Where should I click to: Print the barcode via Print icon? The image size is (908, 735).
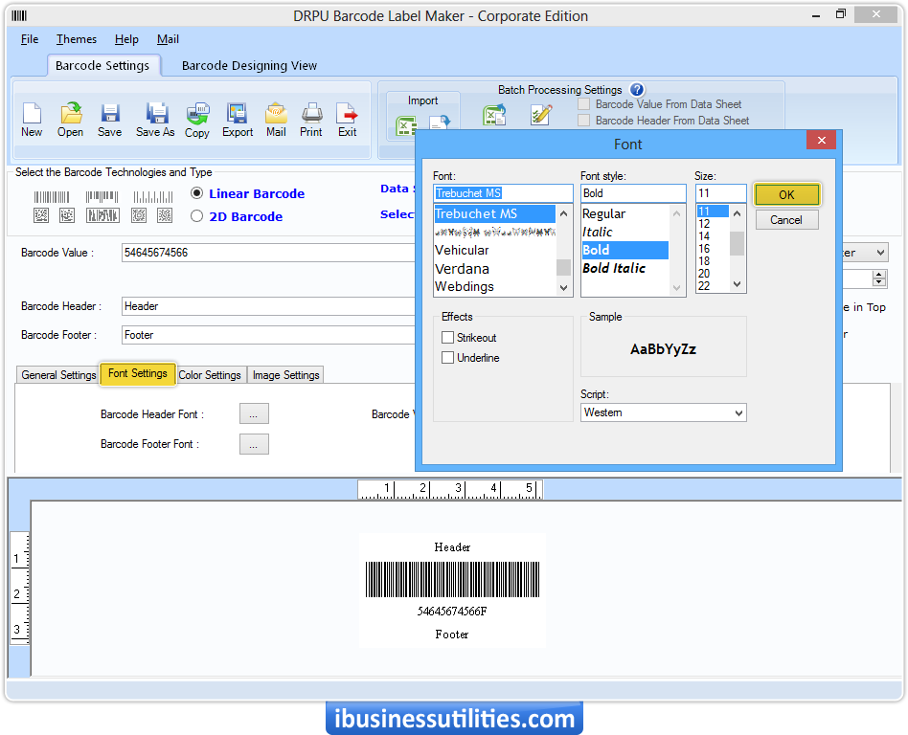click(311, 114)
